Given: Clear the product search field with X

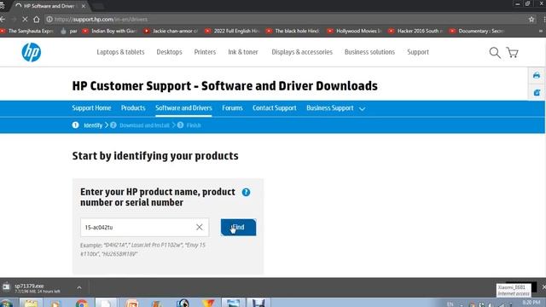Looking at the screenshot, I should (199, 228).
